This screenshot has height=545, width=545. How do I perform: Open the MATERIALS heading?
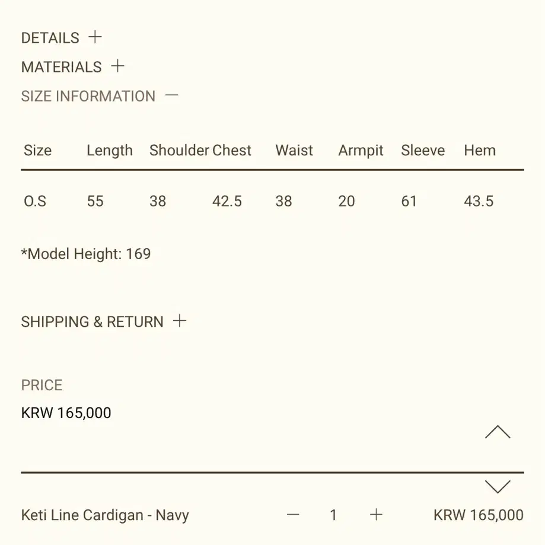pyautogui.click(x=62, y=67)
